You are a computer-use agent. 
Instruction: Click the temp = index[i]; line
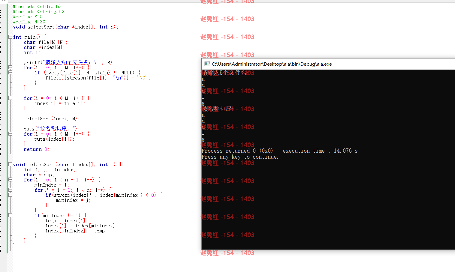(67, 220)
